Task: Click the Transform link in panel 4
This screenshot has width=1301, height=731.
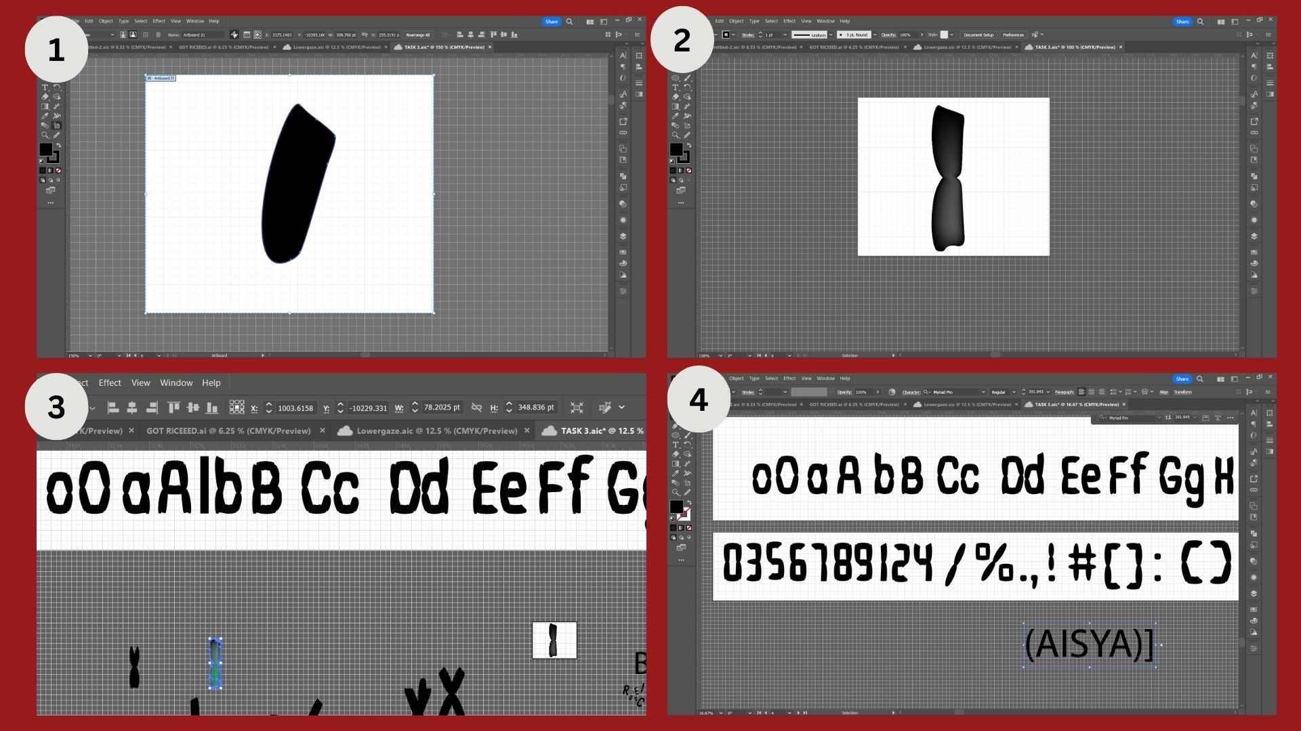Action: tap(1182, 392)
